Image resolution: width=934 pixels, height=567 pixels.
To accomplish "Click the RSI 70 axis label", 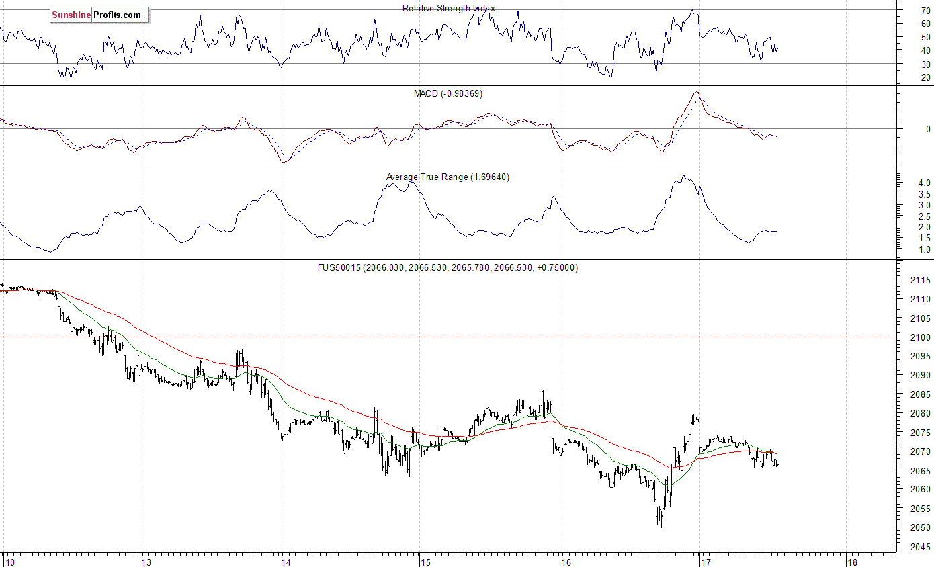I will (x=925, y=10).
